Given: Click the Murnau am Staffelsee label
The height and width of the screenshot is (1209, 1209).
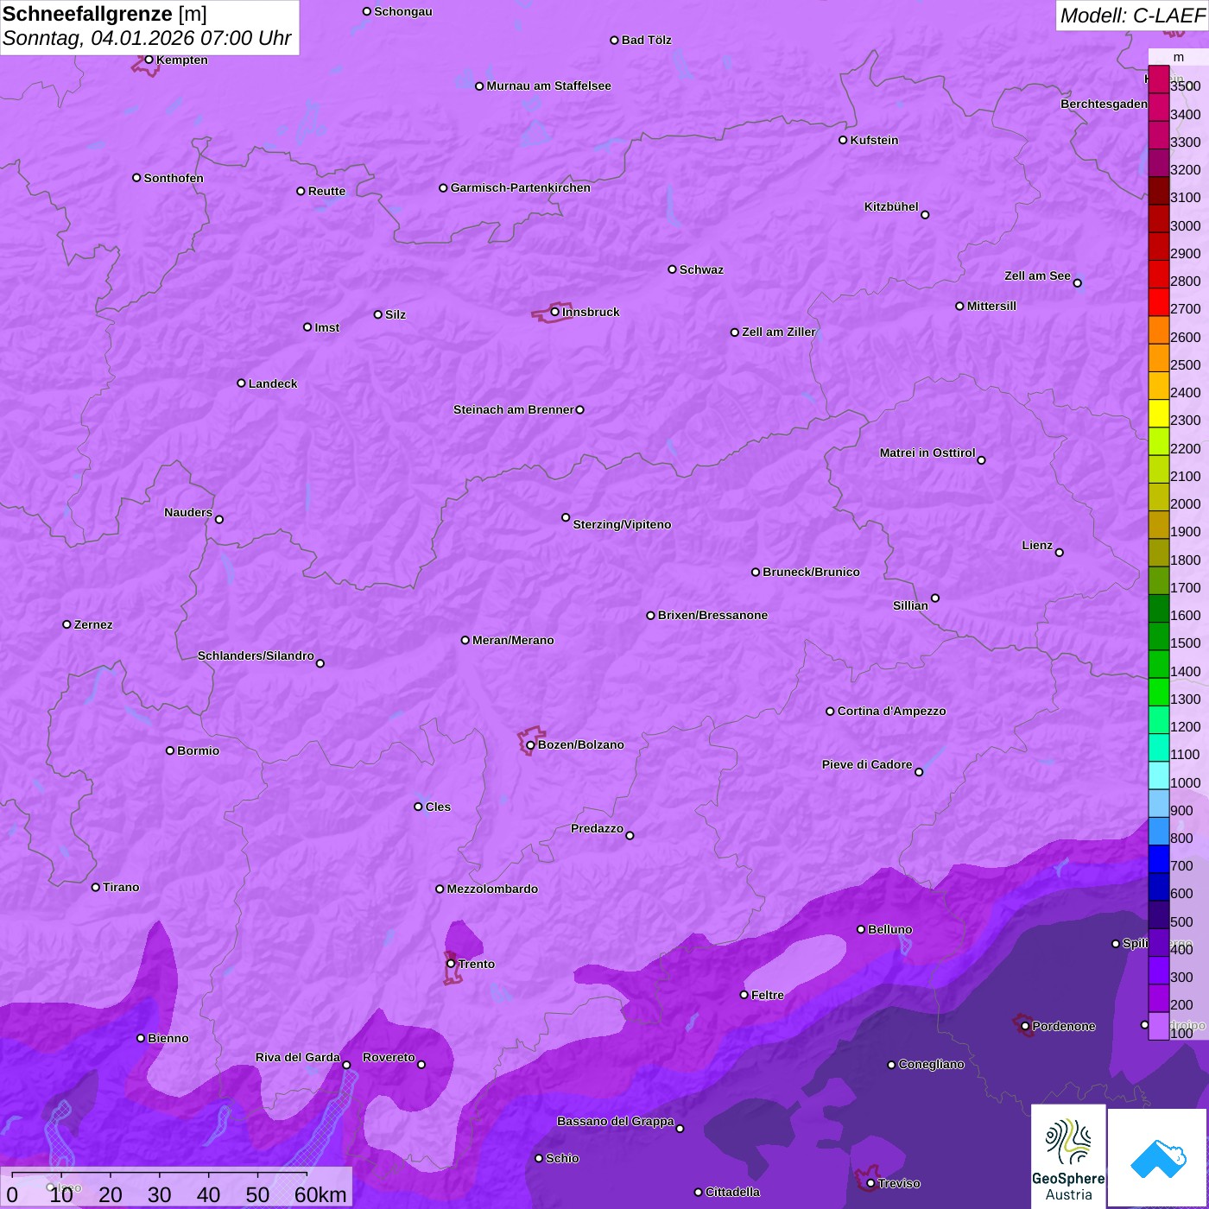Looking at the screenshot, I should coord(548,85).
